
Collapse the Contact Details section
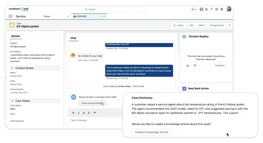[12, 68]
